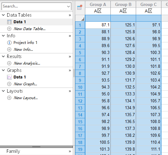Open Data Tables double-arrow menu

coord(70,15)
